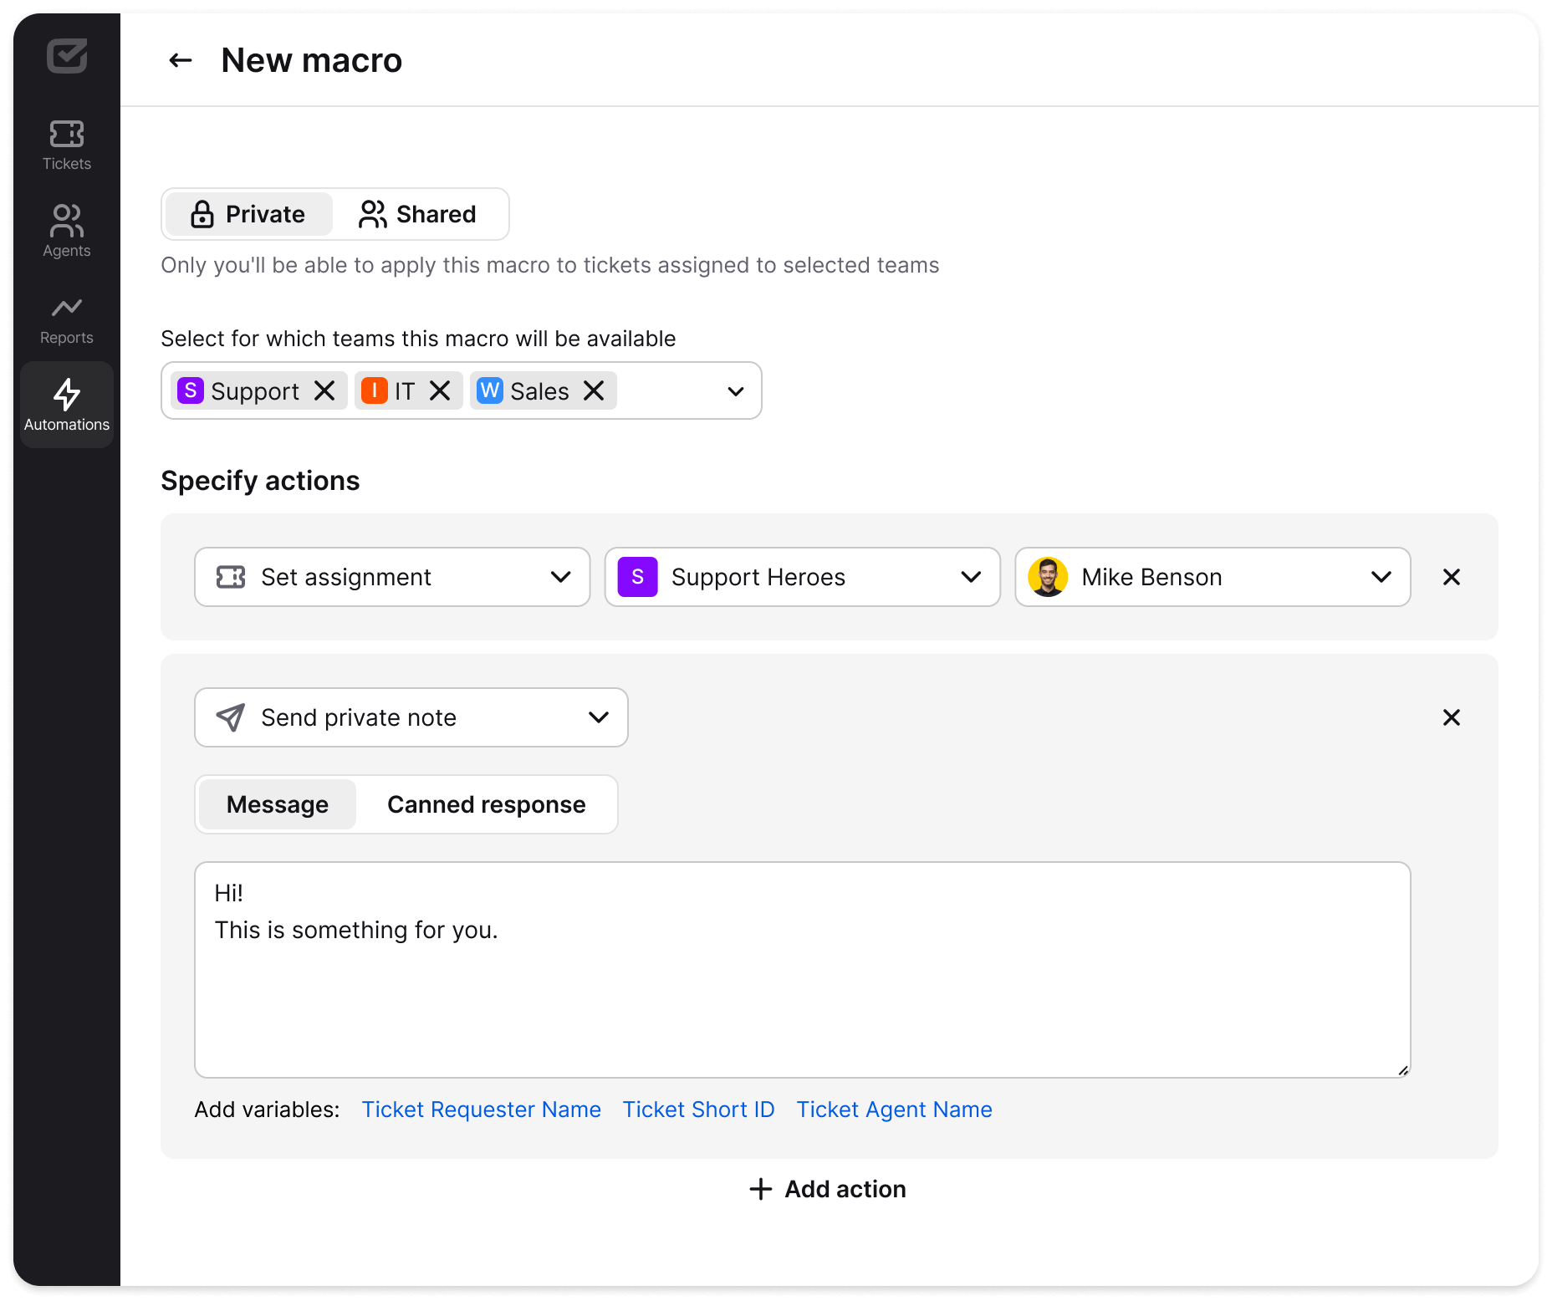
Task: Click the Support tag's purple S badge
Action: [x=191, y=390]
